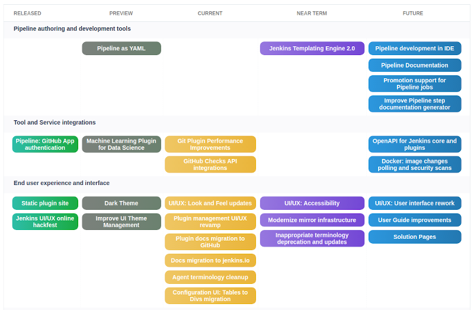The height and width of the screenshot is (310, 474).
Task: Click UI/UX: User interface rework card
Action: [x=414, y=203]
